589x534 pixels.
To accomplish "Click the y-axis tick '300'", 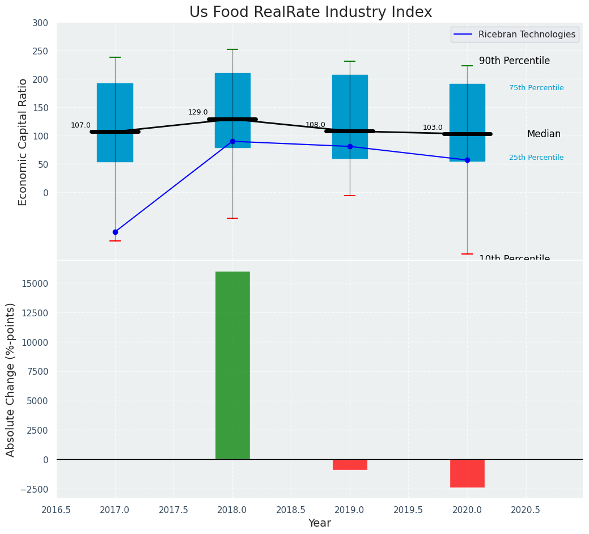I will tap(41, 23).
